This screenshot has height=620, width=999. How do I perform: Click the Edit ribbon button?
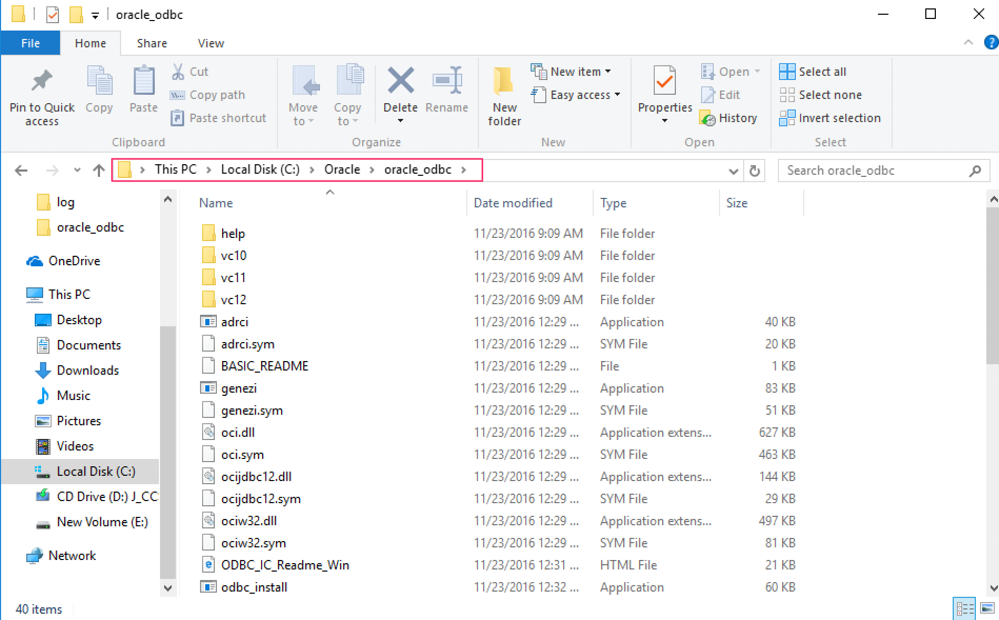721,95
